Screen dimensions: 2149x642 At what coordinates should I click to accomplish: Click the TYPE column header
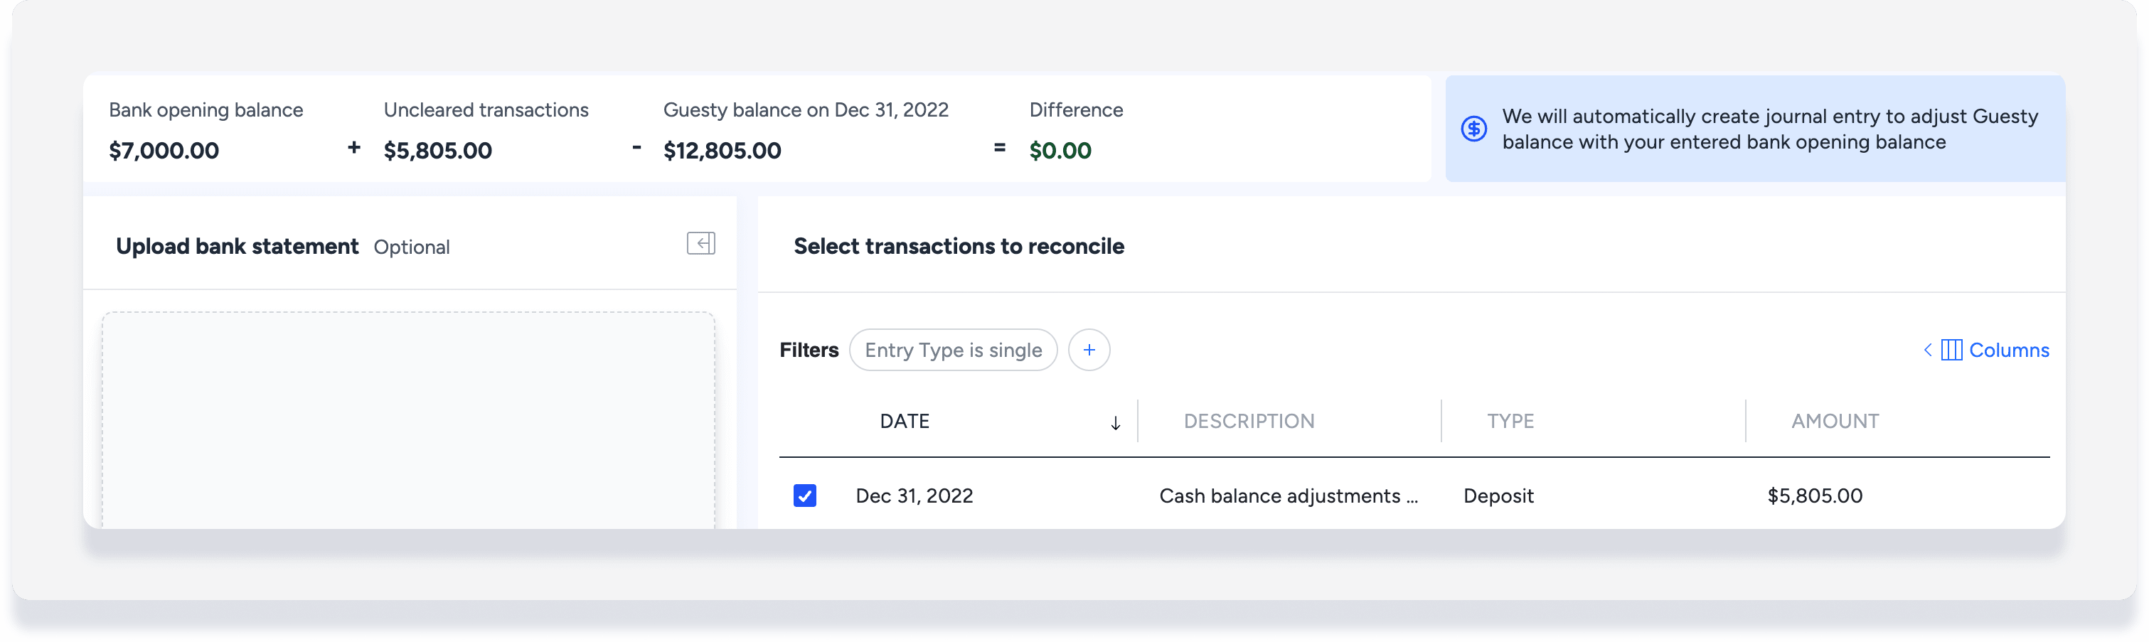(1510, 422)
